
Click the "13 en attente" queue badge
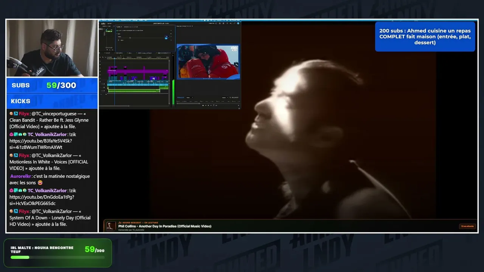coord(467,226)
